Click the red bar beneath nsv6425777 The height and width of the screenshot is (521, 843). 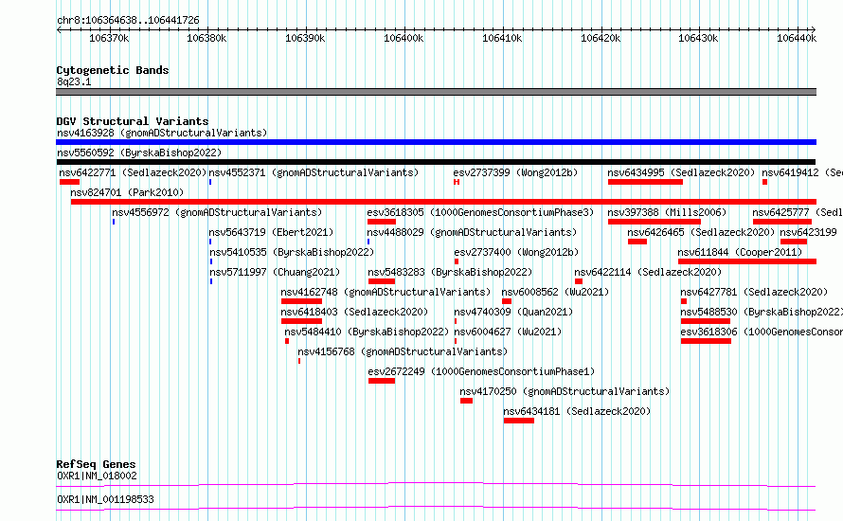pyautogui.click(x=782, y=222)
